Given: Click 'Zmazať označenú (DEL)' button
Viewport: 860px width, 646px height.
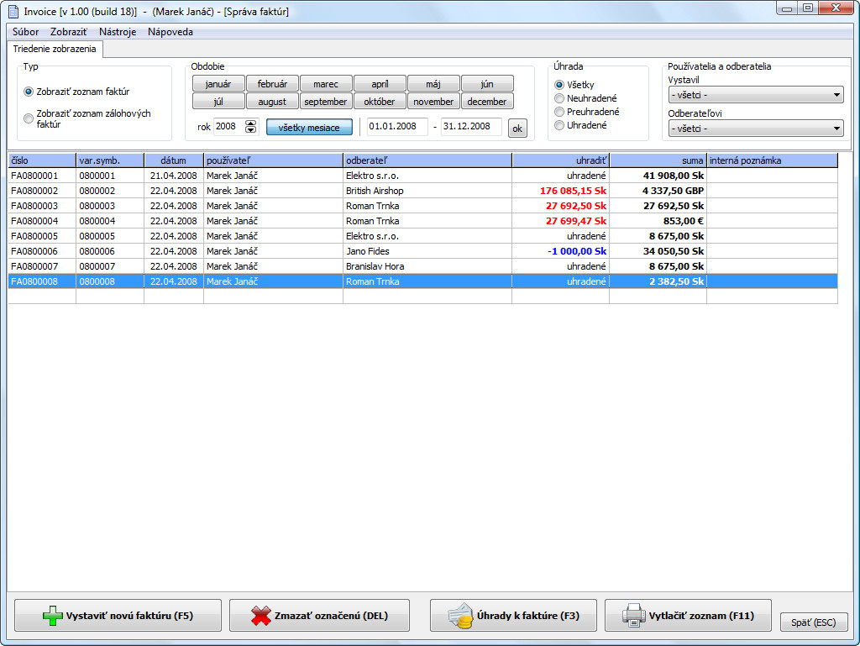Looking at the screenshot, I should (x=319, y=615).
